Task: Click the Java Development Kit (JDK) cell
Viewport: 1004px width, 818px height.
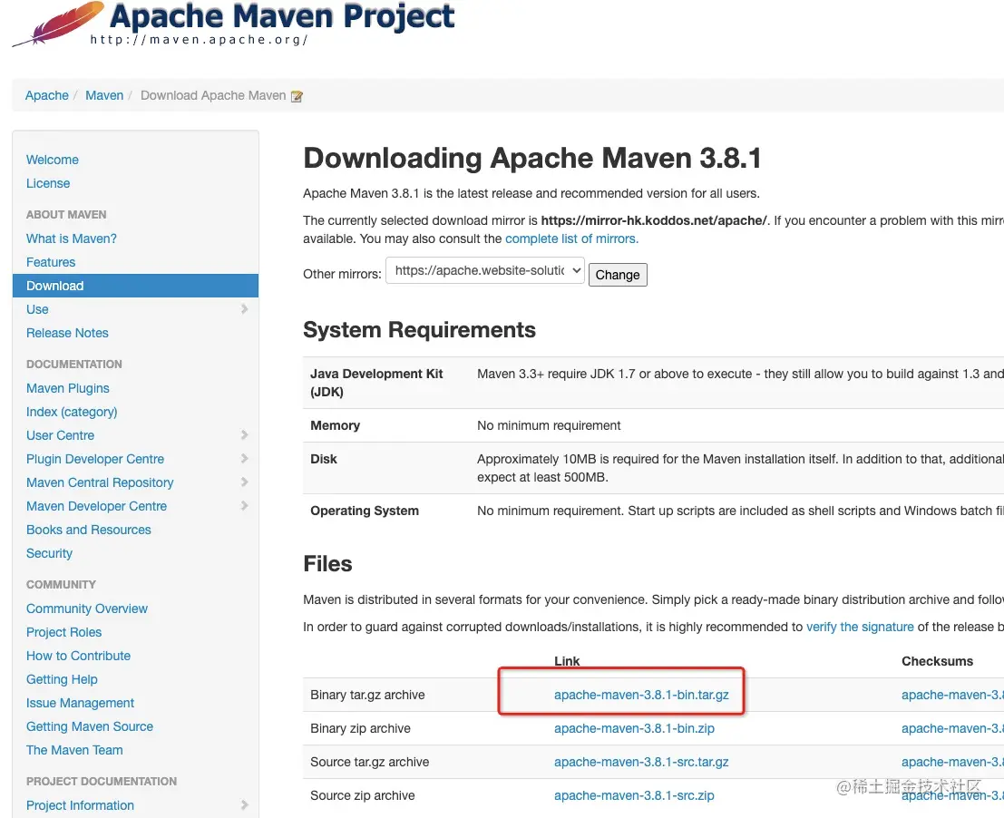Action: tap(376, 383)
